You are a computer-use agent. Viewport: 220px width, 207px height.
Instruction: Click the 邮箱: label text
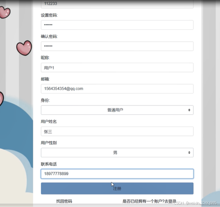(45, 79)
